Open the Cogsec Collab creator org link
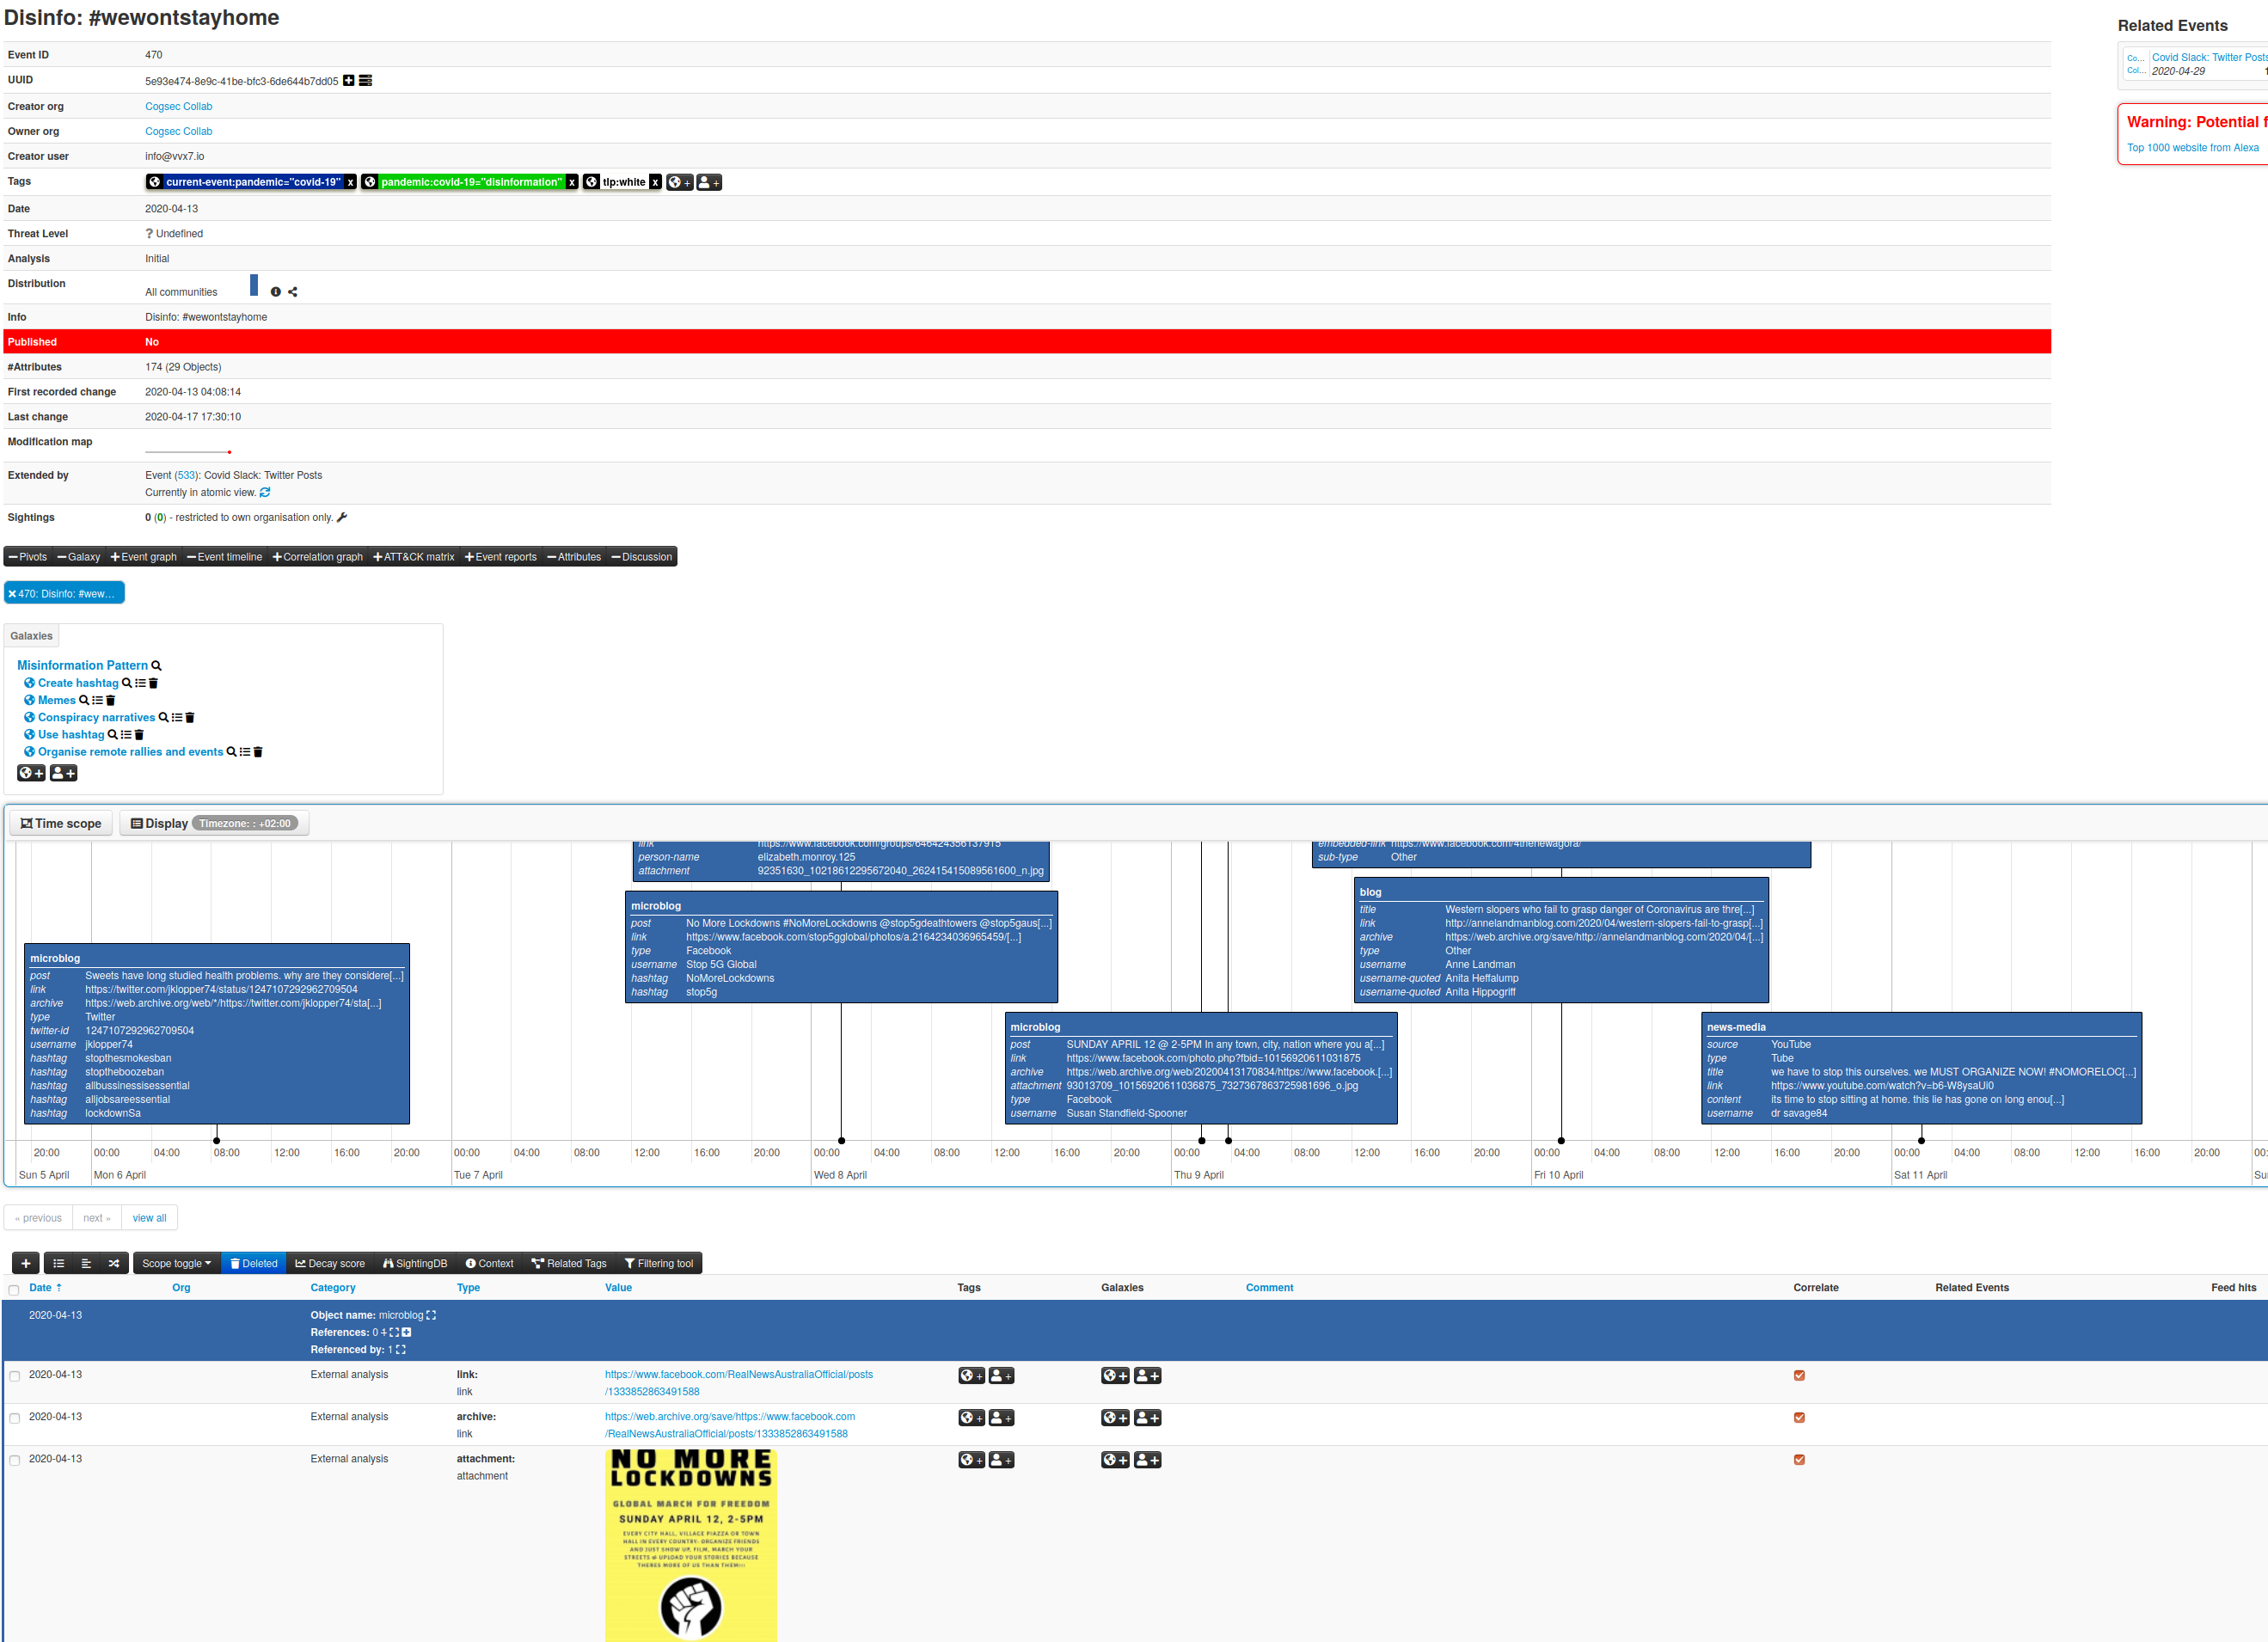Screen dimensions: 2268x1642 tap(178, 106)
